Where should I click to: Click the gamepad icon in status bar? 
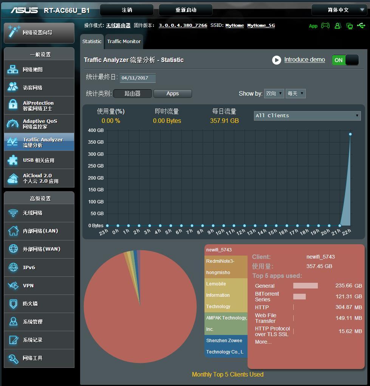[x=325, y=26]
